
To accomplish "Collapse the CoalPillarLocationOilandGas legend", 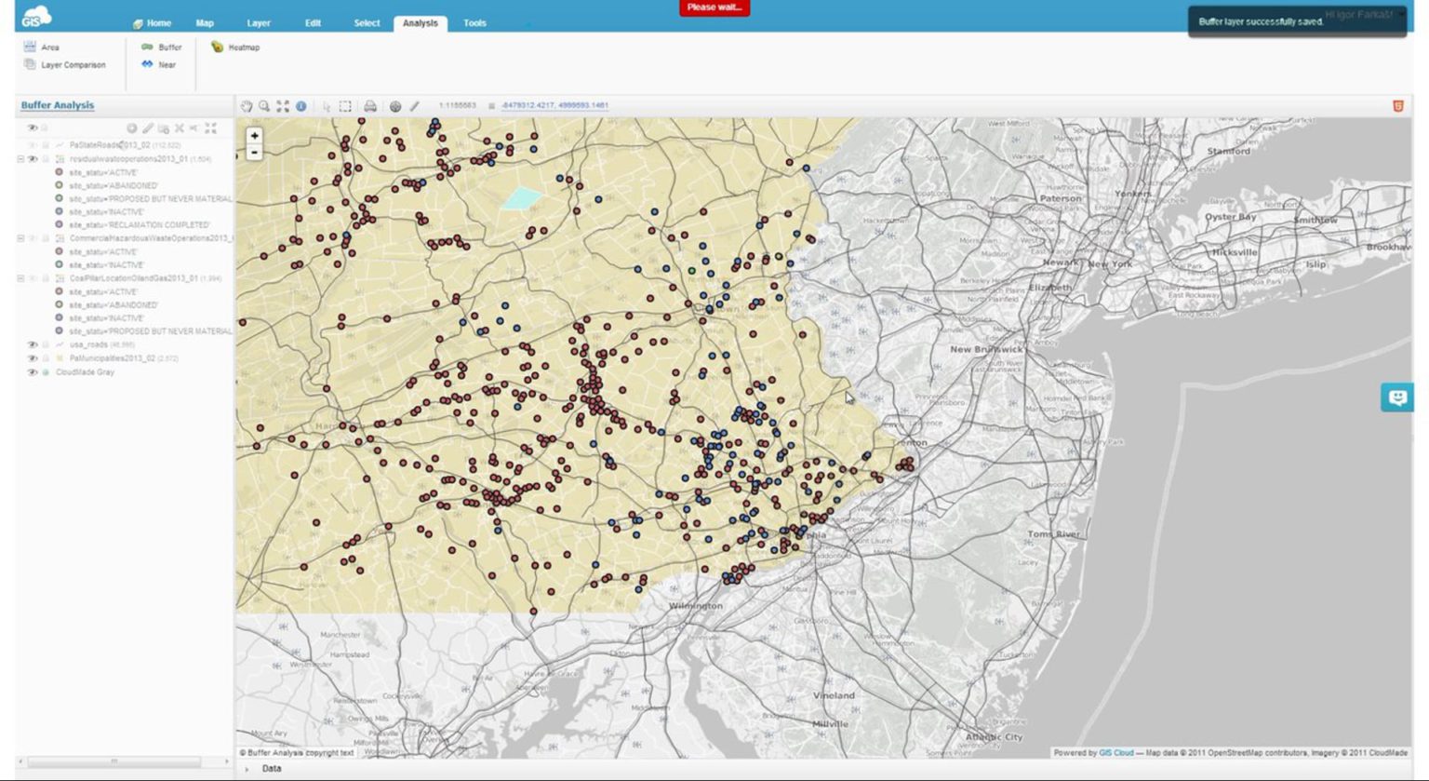I will tap(20, 278).
